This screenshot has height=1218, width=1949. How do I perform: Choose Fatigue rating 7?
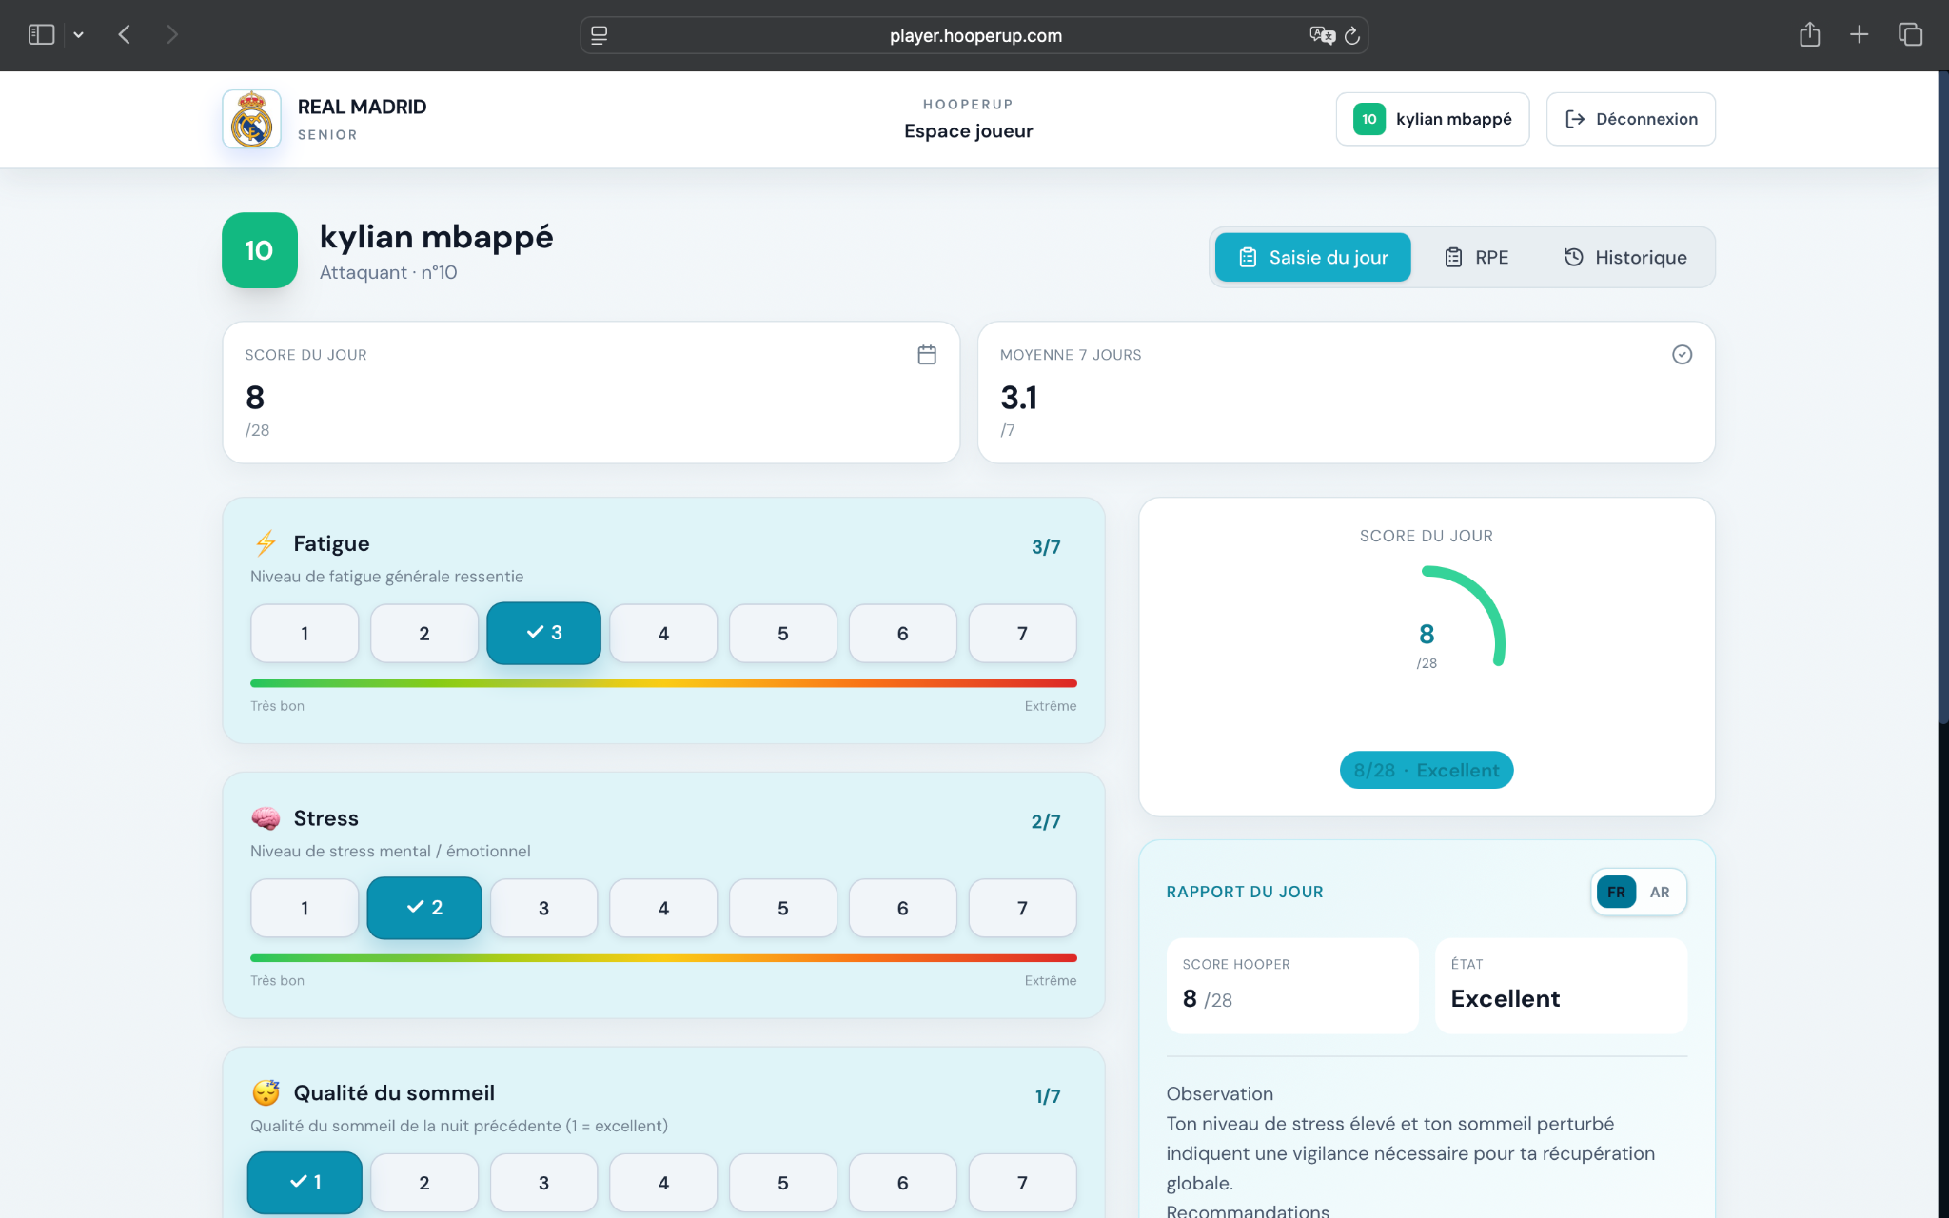coord(1022,634)
